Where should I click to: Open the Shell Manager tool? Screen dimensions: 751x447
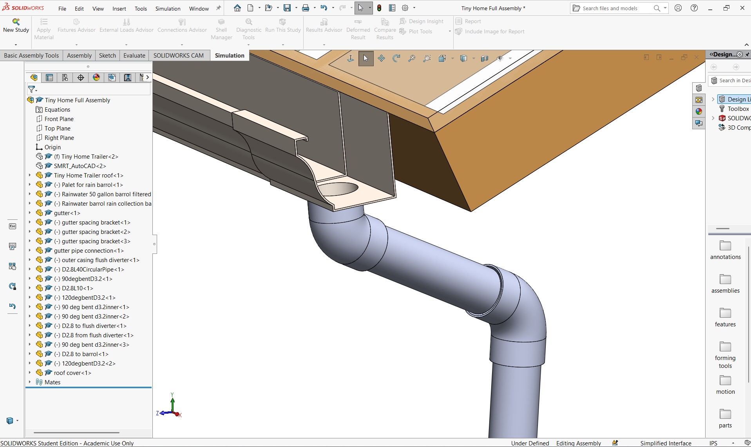click(221, 29)
